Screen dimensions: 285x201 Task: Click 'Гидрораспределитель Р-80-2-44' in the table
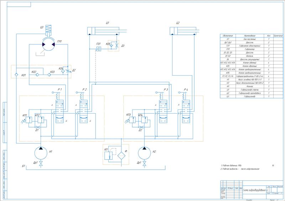250,76
